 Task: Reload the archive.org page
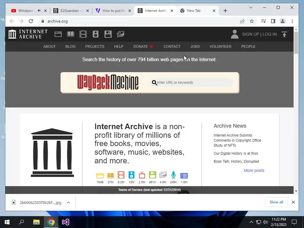pyautogui.click(x=31, y=21)
